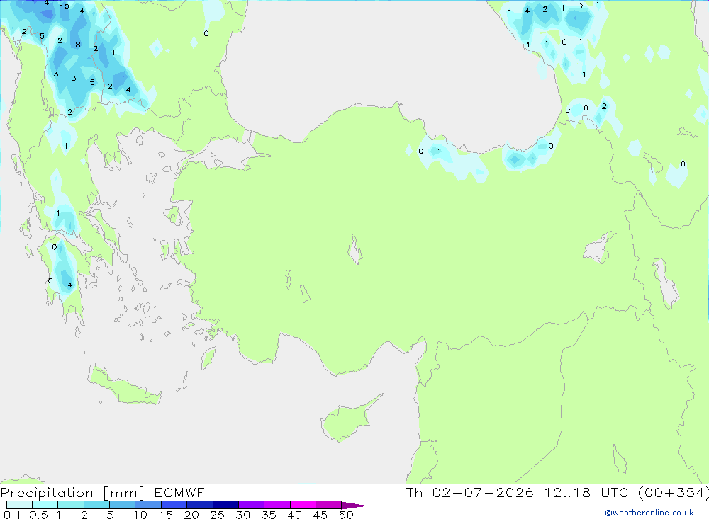709x519 pixels.
Task: Click the 0.5–1 mm legend swatch
Action: click(45, 505)
